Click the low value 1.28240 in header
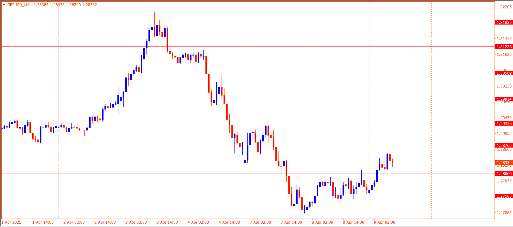 coord(73,5)
